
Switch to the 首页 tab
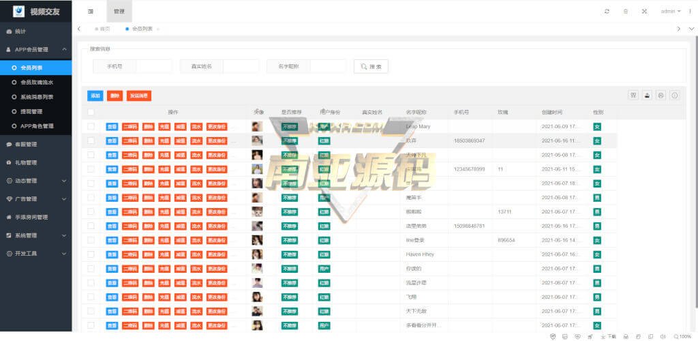pos(104,29)
